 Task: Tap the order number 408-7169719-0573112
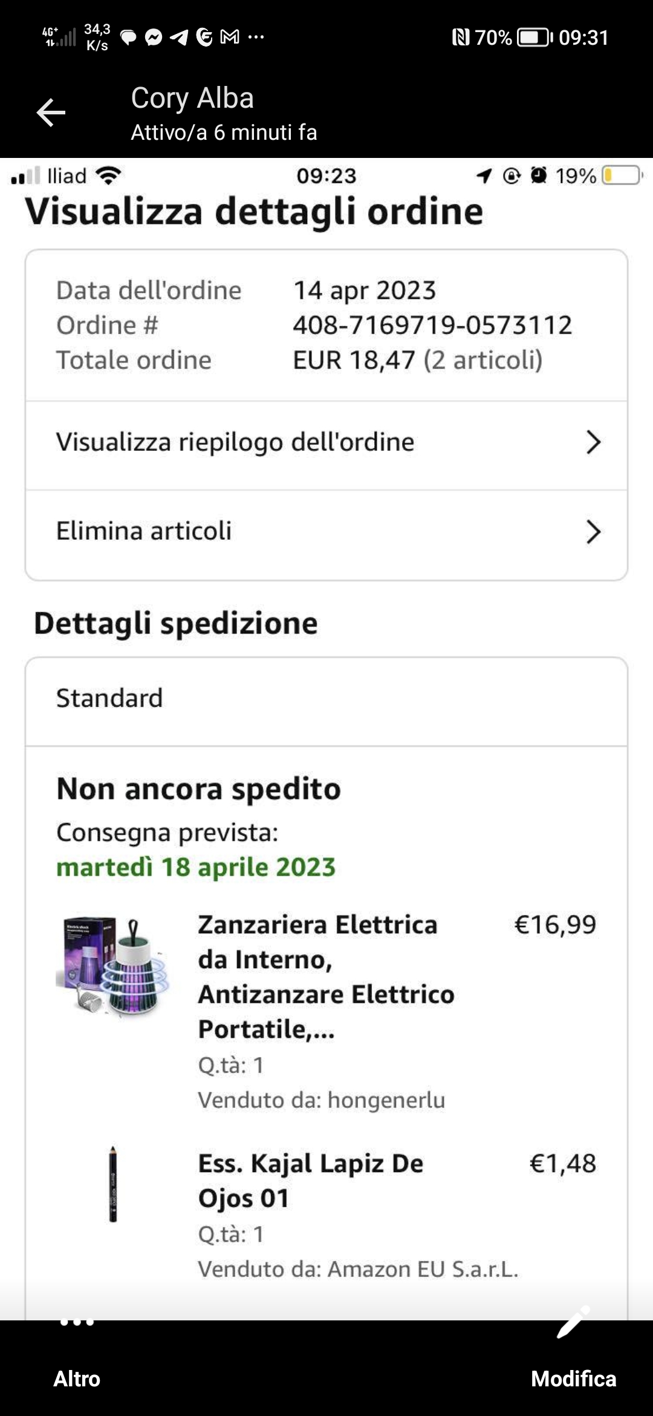click(x=432, y=326)
